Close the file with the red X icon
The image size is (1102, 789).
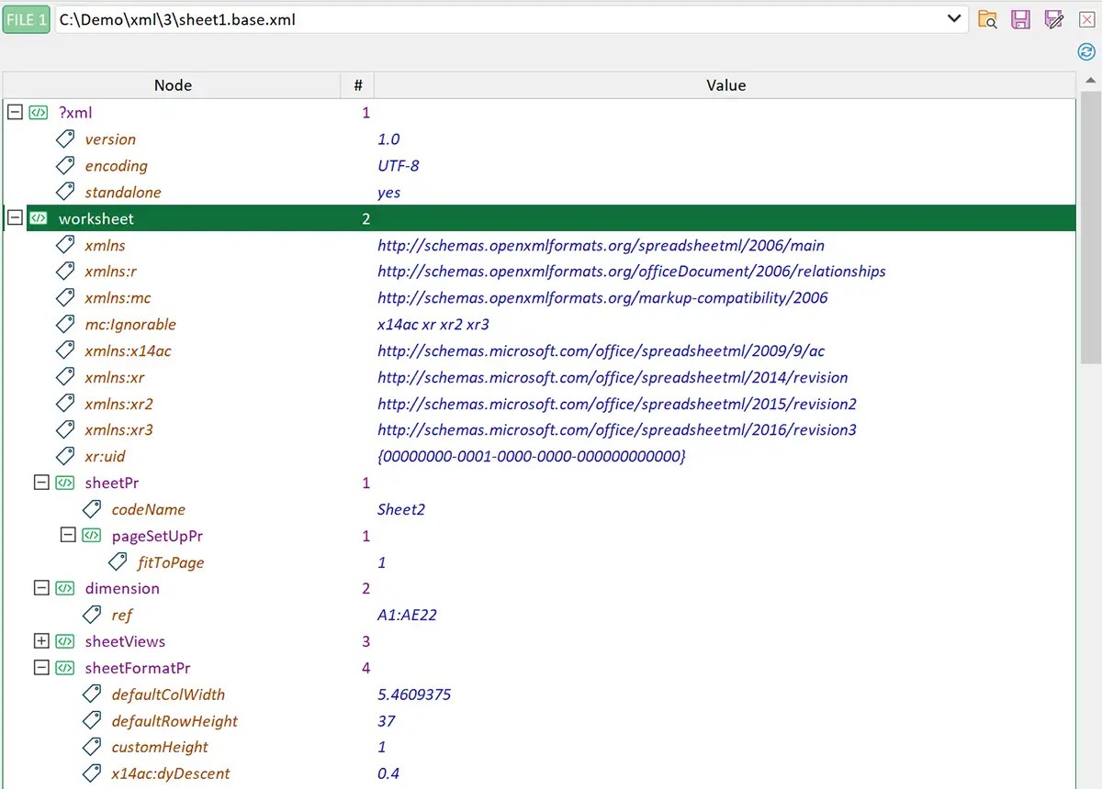click(x=1085, y=19)
